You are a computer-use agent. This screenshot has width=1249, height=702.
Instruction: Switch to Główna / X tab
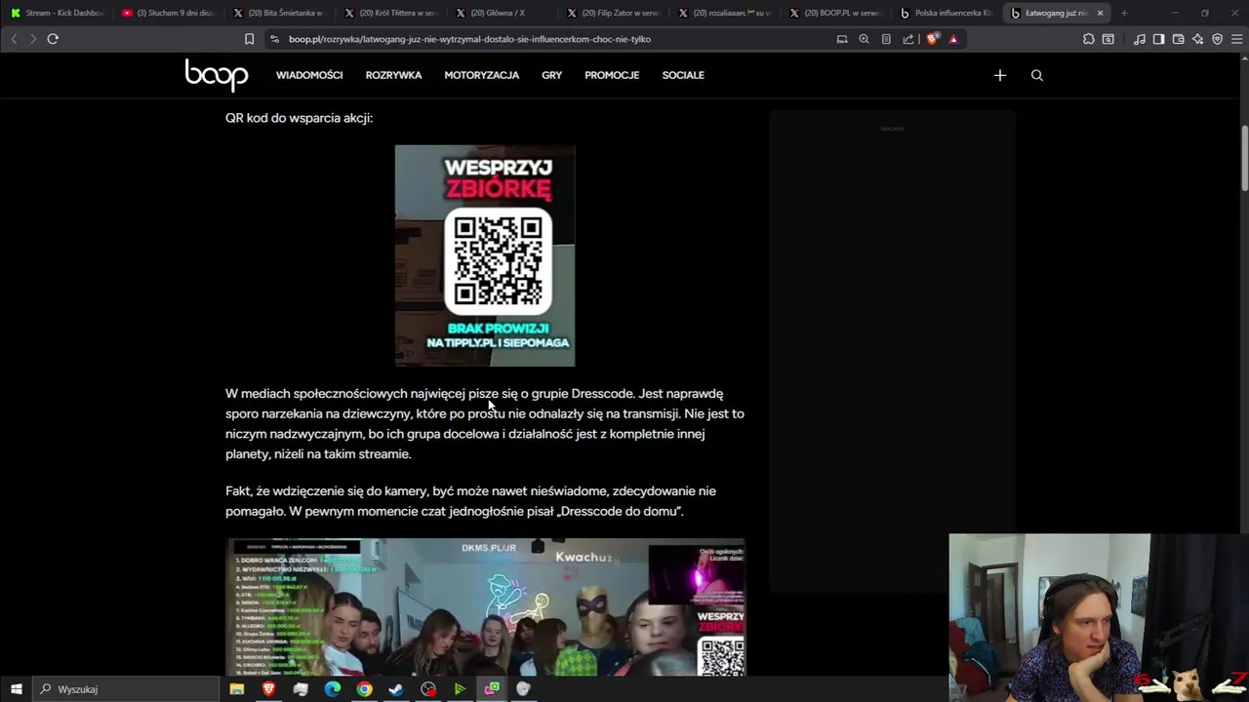coord(503,13)
